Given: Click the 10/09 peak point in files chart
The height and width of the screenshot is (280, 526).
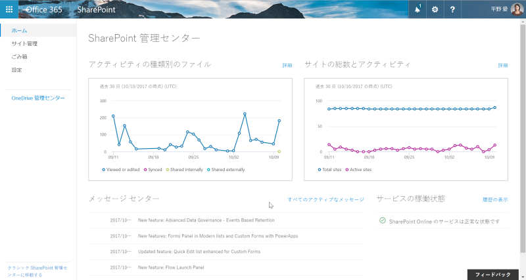Looking at the screenshot, I should pos(279,121).
